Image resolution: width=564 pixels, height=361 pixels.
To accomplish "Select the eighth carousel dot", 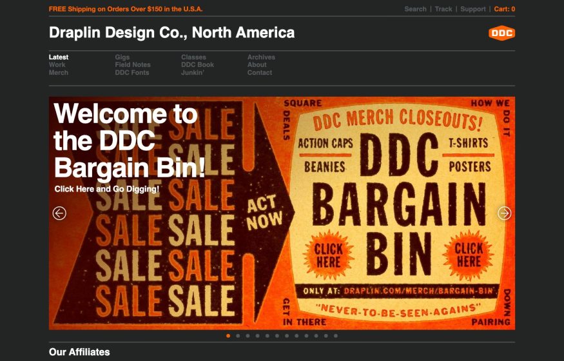I will [297, 336].
